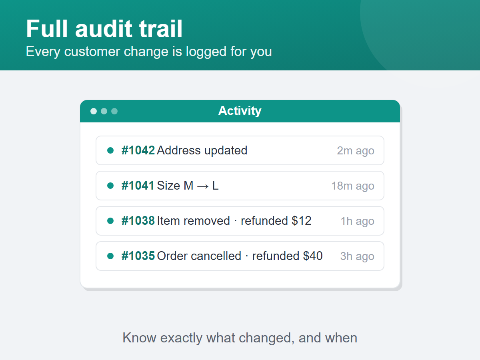This screenshot has width=480, height=360.
Task: Click the 2m ago timestamp
Action: click(x=356, y=151)
